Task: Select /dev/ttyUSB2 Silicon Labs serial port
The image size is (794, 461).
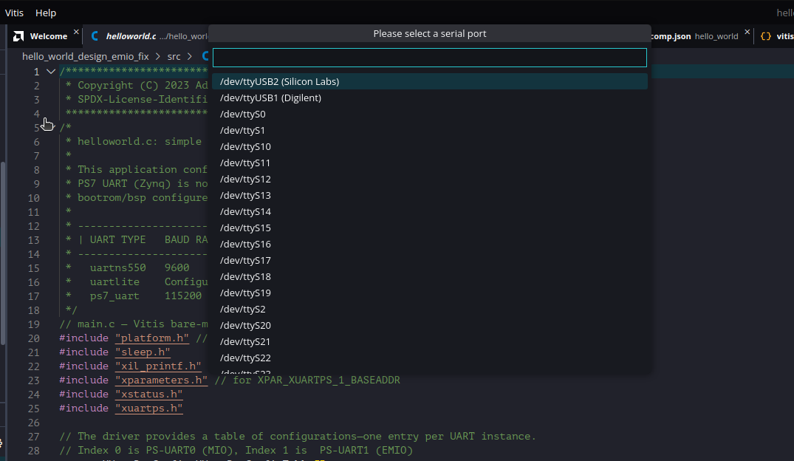Action: [x=278, y=81]
